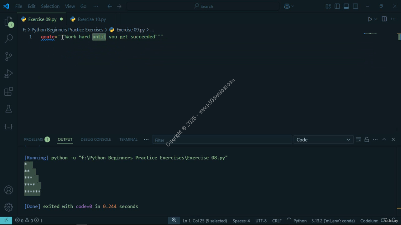
Task: Click the zoom magnifier in status bar
Action: tap(174, 220)
